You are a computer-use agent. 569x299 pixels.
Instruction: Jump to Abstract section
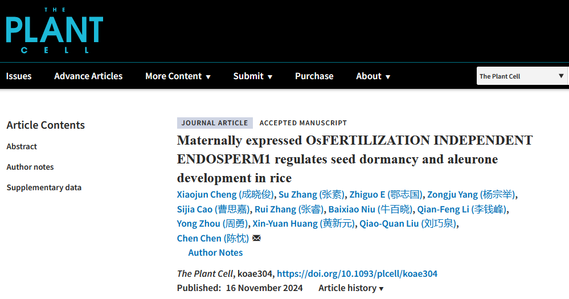(x=22, y=146)
